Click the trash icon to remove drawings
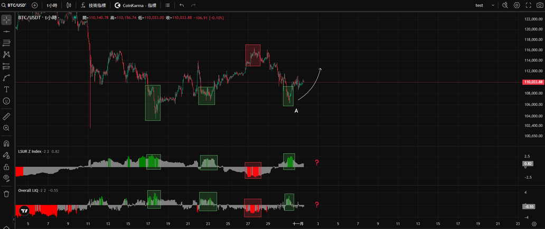545x229 pixels. pos(6,194)
